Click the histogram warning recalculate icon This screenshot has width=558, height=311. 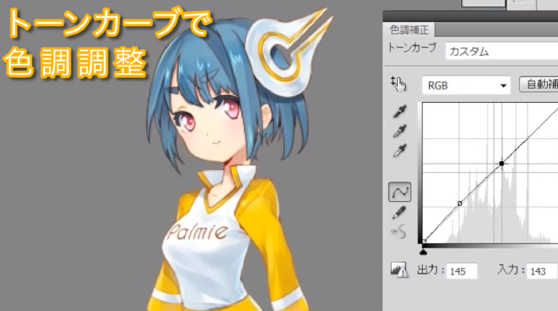click(x=399, y=270)
